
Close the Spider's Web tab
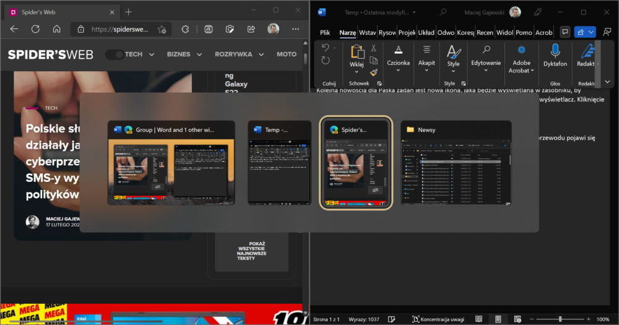click(112, 12)
